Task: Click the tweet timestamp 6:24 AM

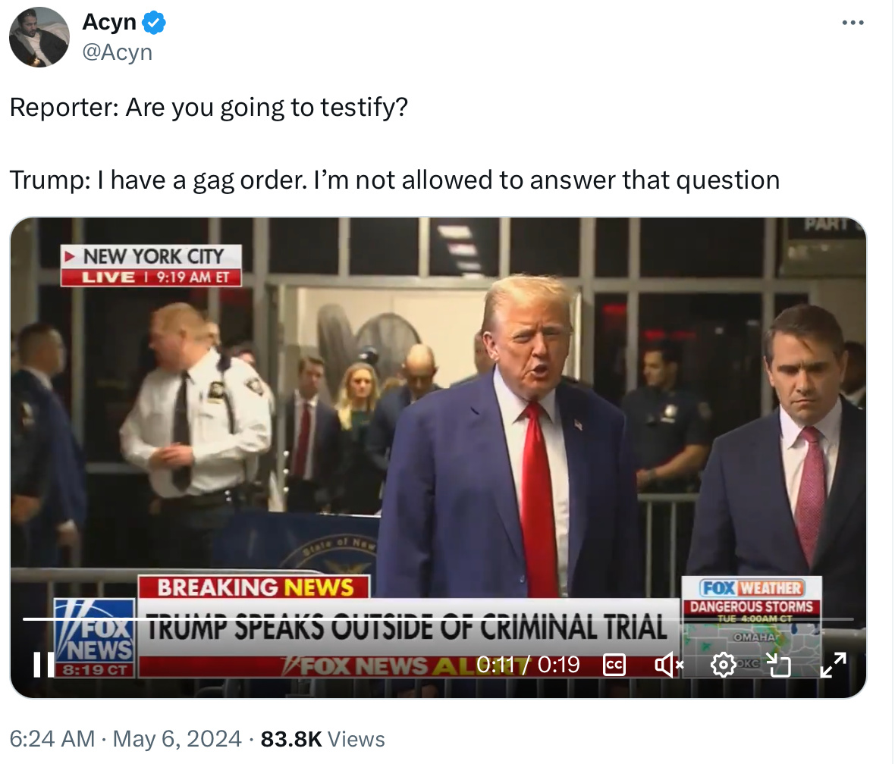Action: (x=52, y=739)
